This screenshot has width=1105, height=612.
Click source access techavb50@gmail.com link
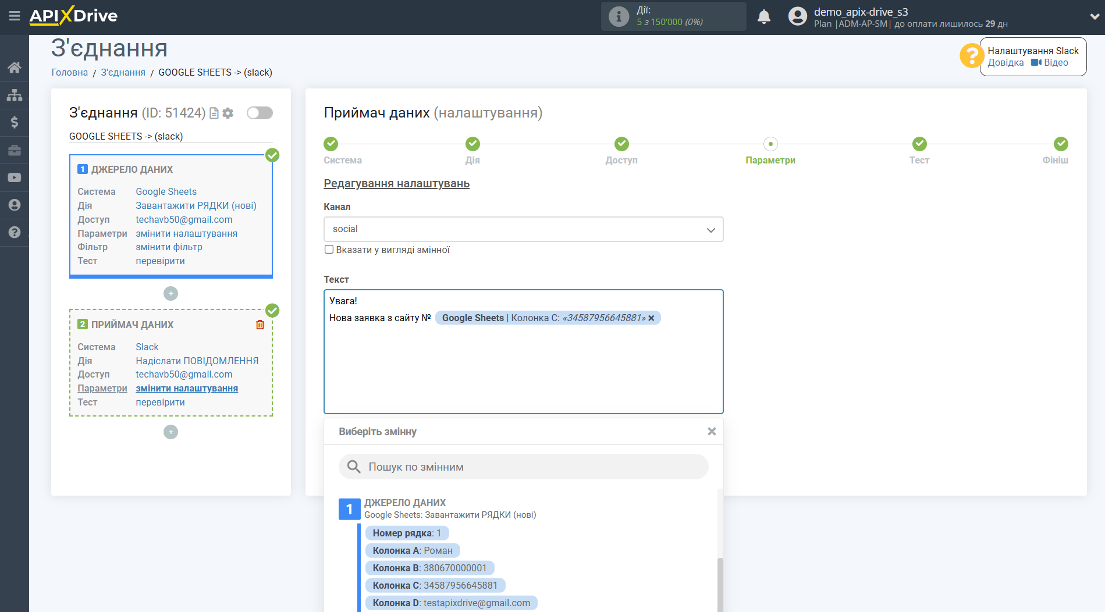click(184, 219)
